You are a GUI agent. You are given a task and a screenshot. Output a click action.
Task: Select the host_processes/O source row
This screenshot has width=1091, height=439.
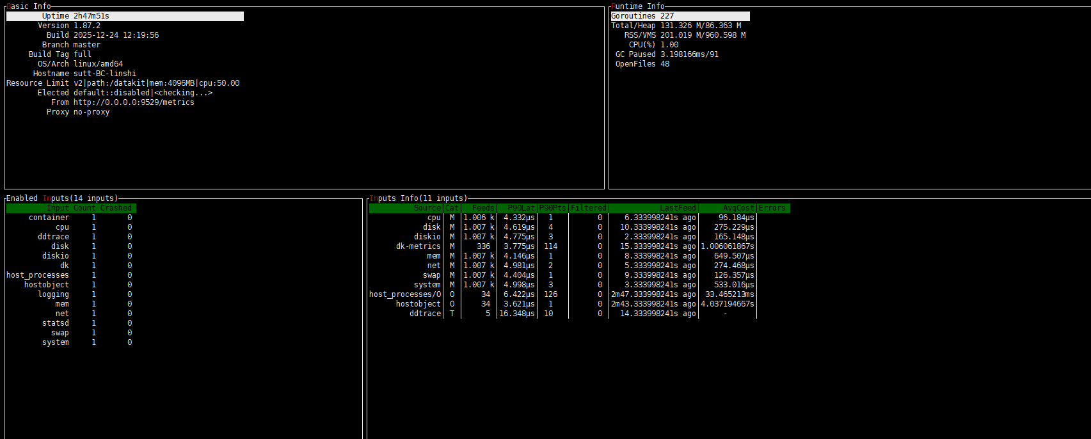(405, 294)
